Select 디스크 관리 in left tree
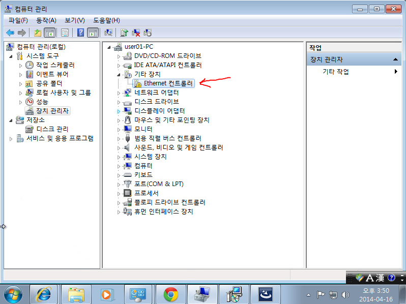The height and width of the screenshot is (304, 406). tap(52, 129)
